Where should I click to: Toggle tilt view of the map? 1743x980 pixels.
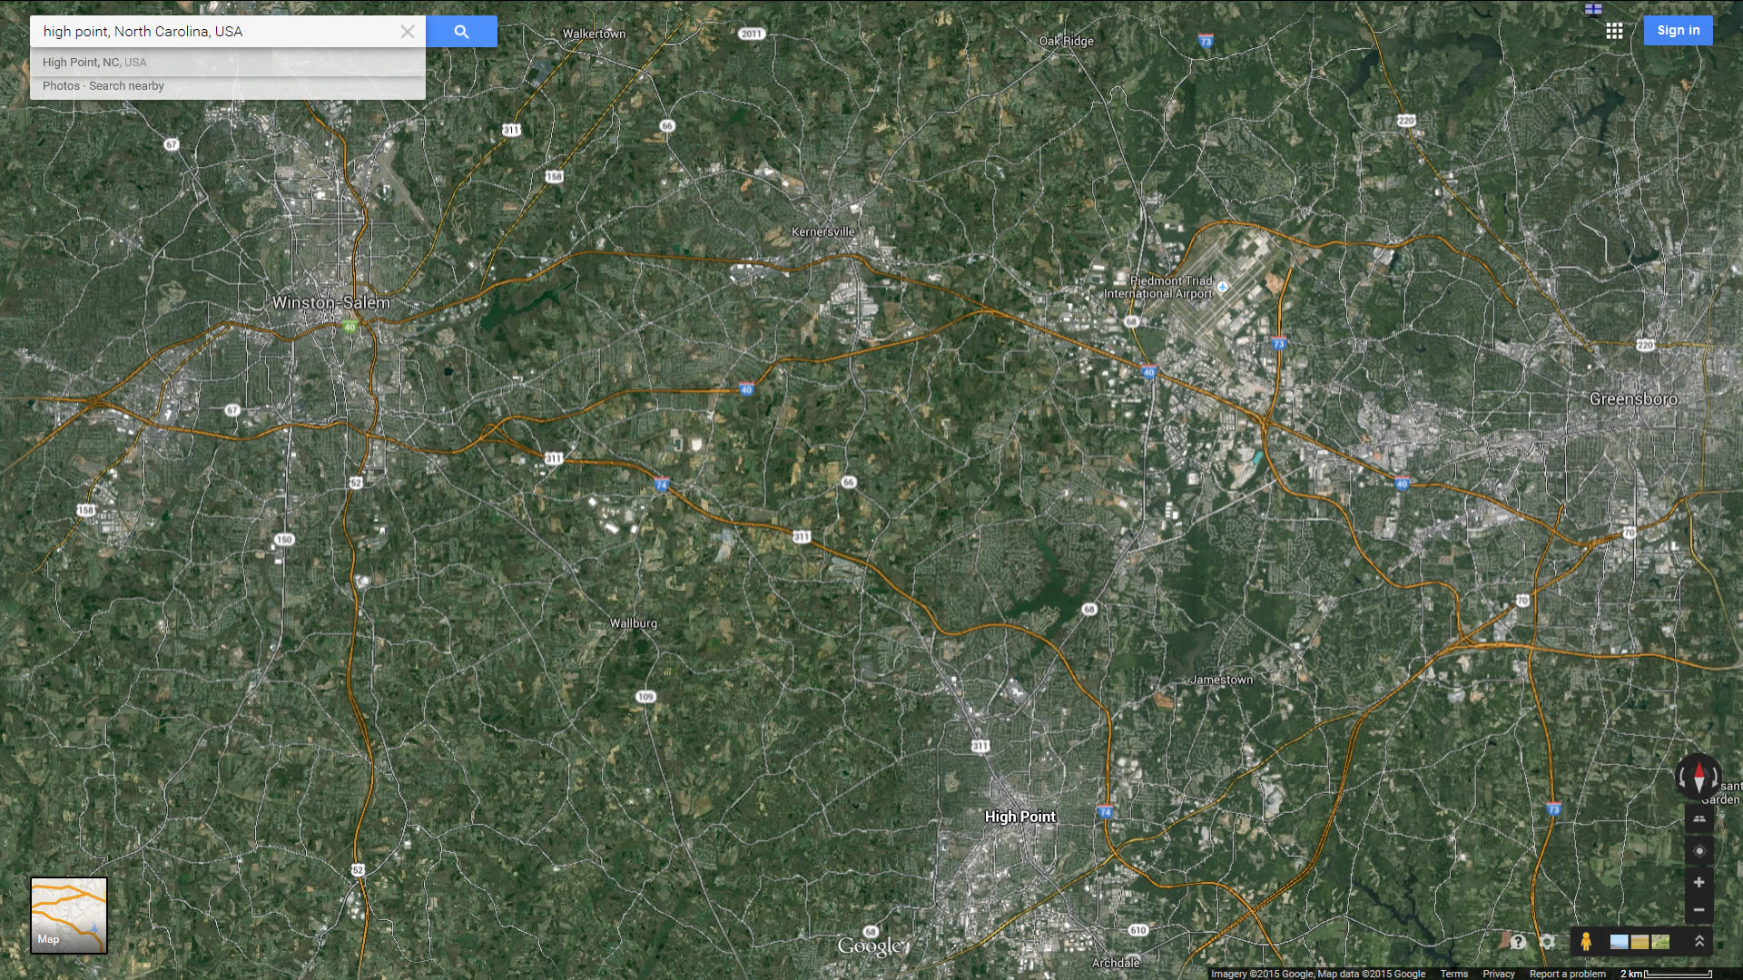[x=1699, y=819]
